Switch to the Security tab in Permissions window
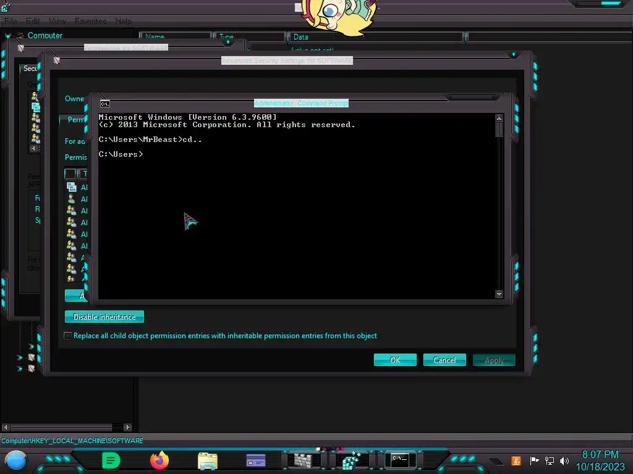 tap(30, 69)
